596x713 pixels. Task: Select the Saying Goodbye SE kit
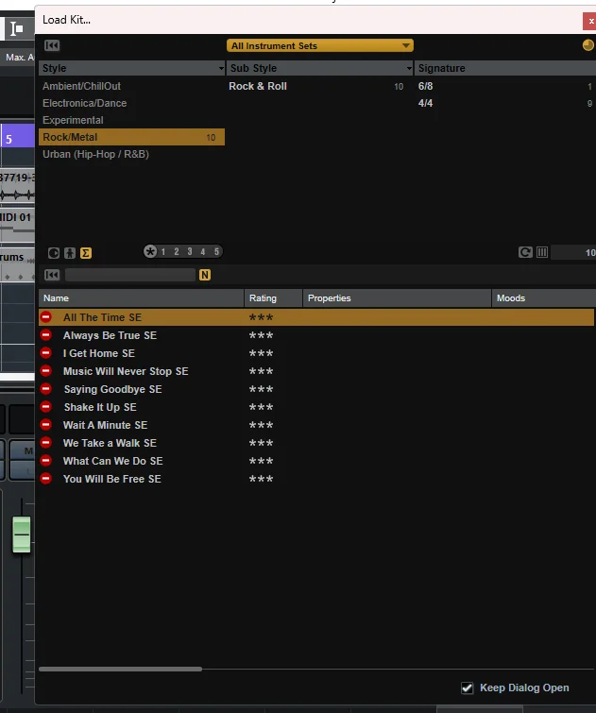pos(316,389)
